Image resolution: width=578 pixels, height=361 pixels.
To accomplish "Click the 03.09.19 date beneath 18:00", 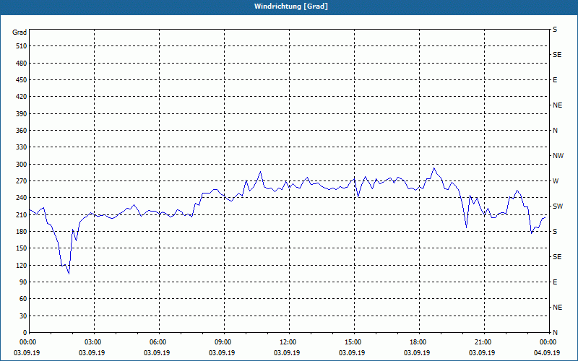I will [417, 353].
